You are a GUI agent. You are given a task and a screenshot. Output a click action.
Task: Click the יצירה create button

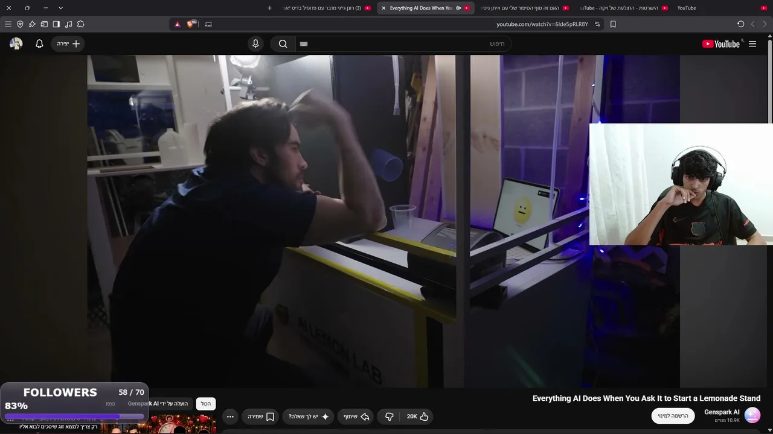tap(68, 44)
